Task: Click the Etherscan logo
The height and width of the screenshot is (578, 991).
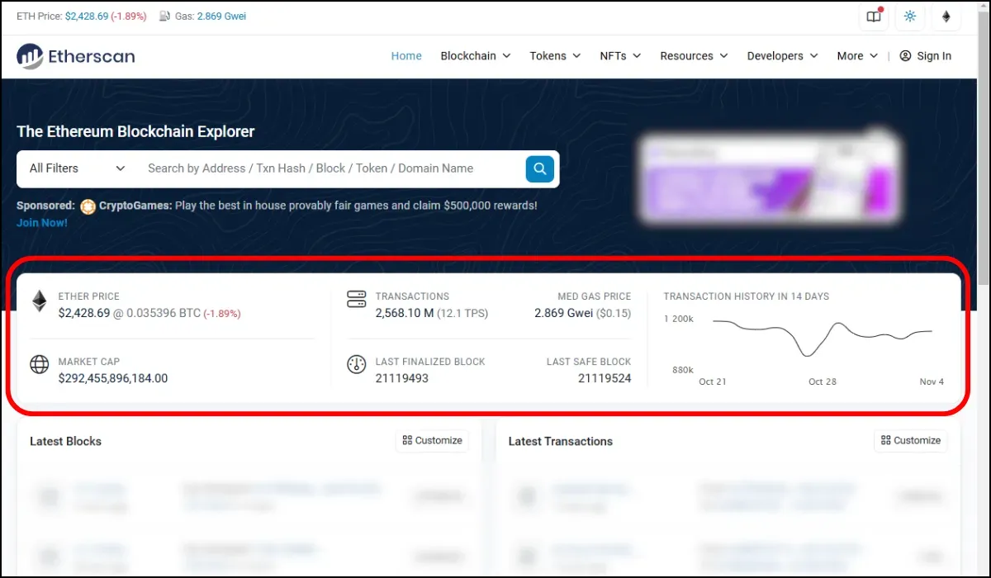Action: click(x=75, y=56)
